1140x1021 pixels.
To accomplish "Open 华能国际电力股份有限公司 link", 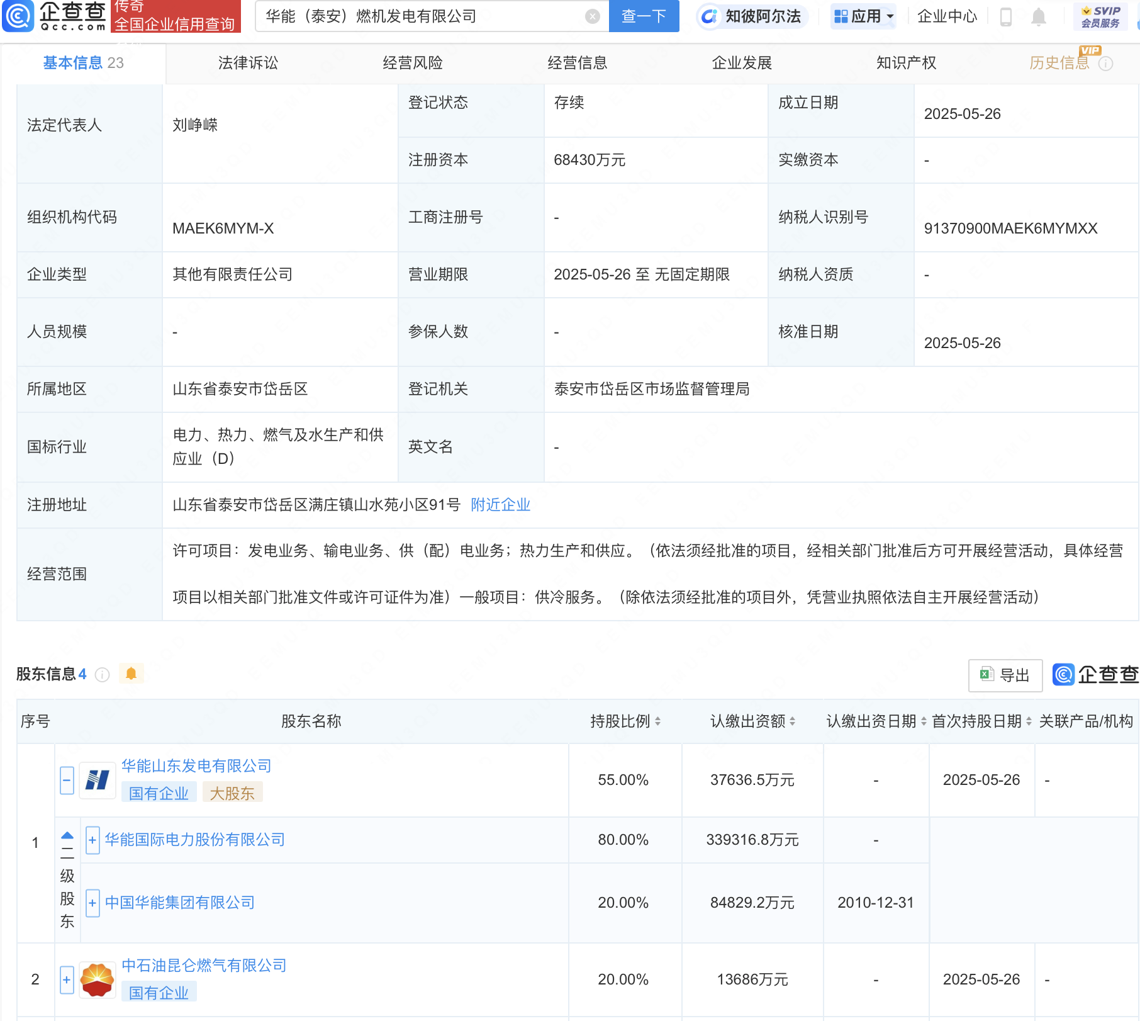I will [x=195, y=840].
